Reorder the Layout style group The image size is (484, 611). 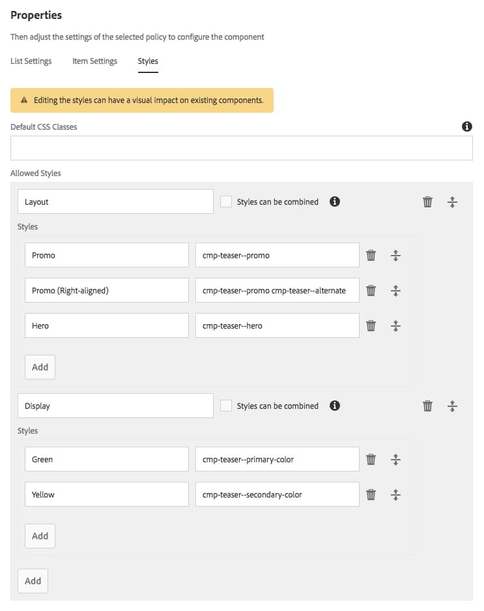click(452, 201)
